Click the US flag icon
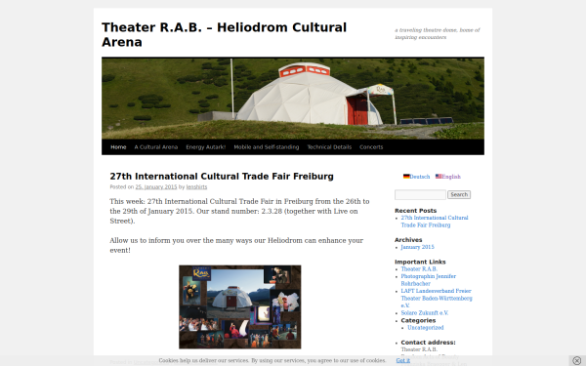This screenshot has width=586, height=366. pyautogui.click(x=439, y=177)
